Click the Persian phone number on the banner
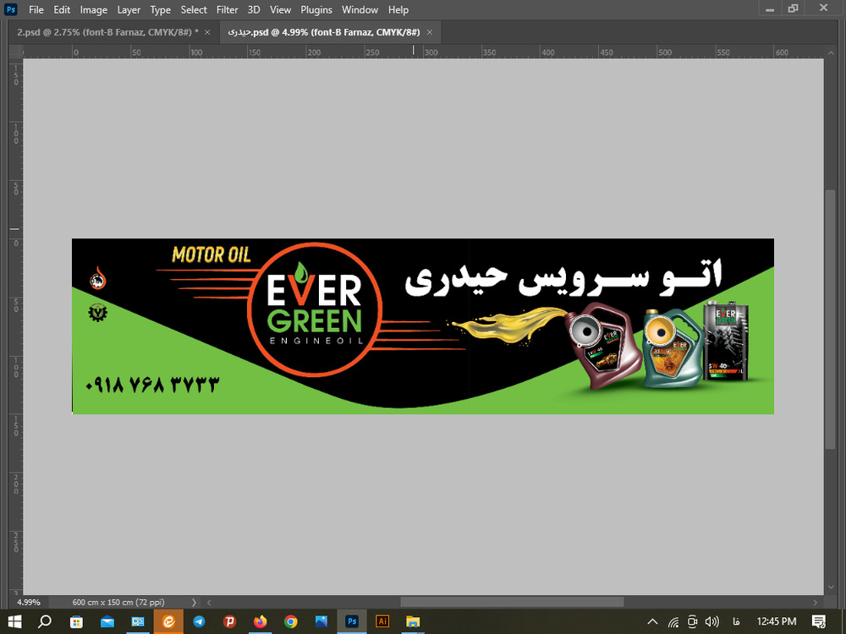Screen dimensions: 846x634 (152, 385)
